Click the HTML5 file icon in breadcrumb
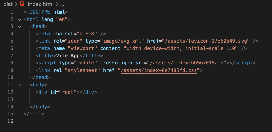 click(x=22, y=4)
